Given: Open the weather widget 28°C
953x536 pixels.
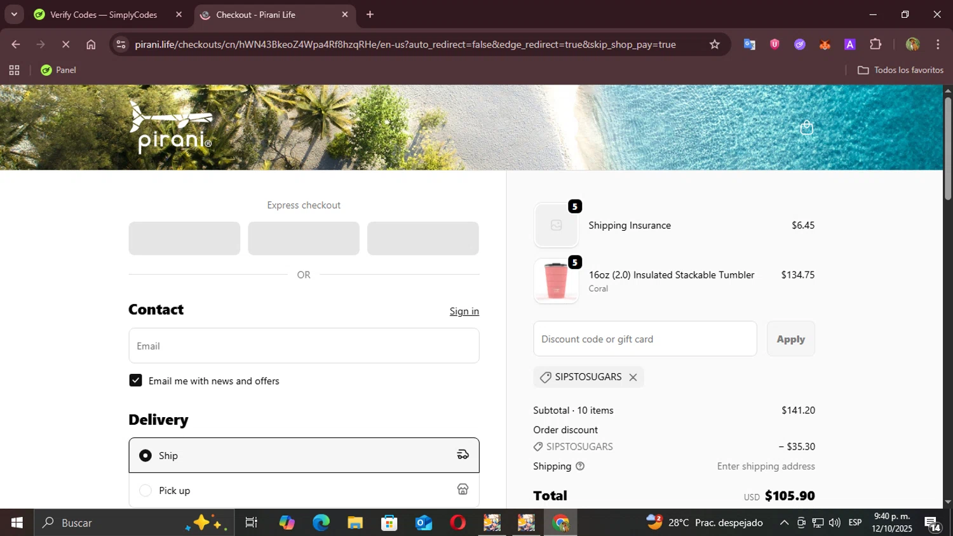Looking at the screenshot, I should pyautogui.click(x=705, y=523).
